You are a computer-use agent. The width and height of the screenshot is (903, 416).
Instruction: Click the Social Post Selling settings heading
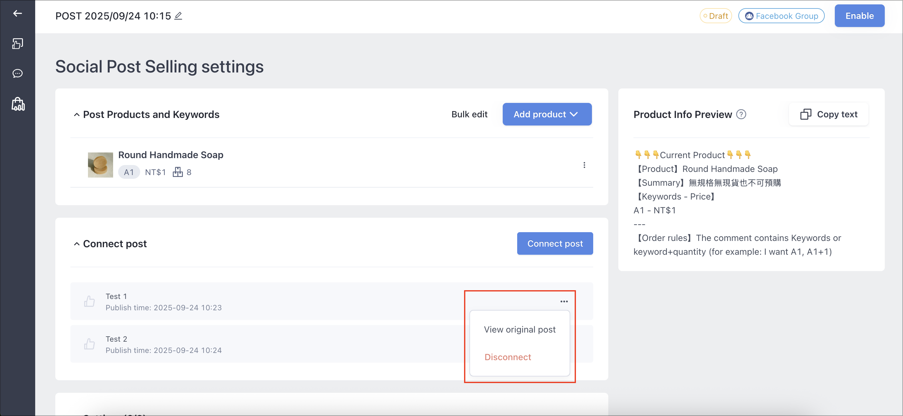click(160, 67)
